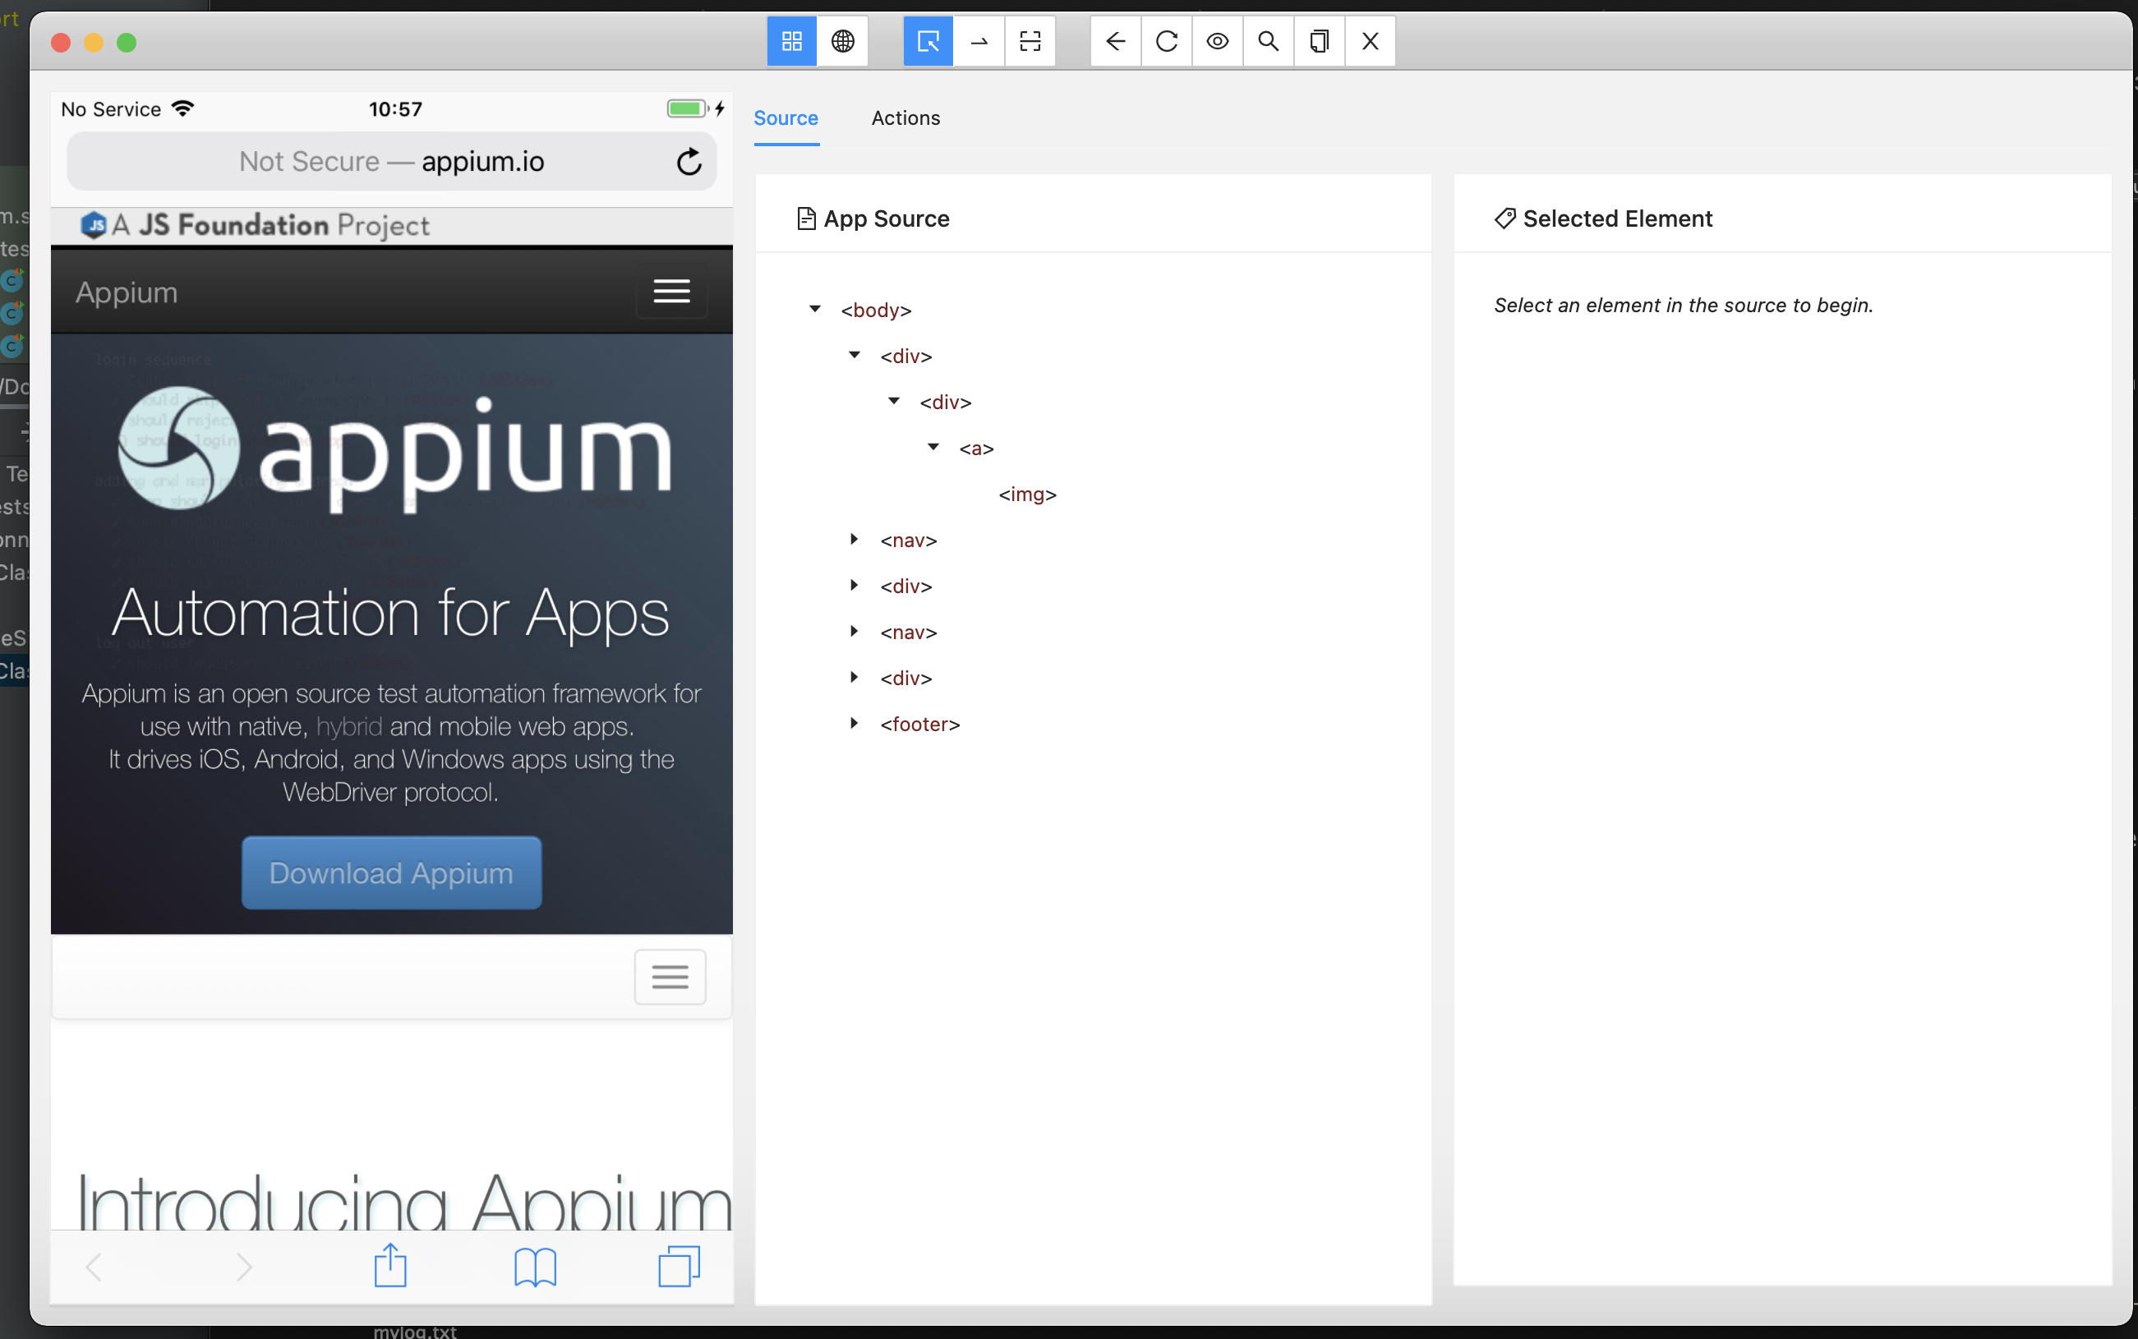This screenshot has height=1339, width=2138.
Task: Switch to the Actions tab
Action: tap(905, 117)
